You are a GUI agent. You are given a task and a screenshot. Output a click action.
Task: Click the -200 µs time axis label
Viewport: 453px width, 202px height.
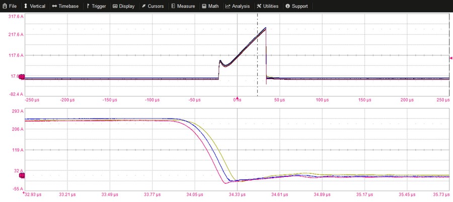67,100
